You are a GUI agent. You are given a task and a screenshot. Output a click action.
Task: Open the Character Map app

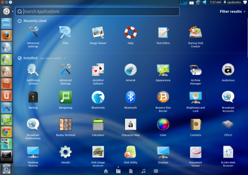pos(130,124)
